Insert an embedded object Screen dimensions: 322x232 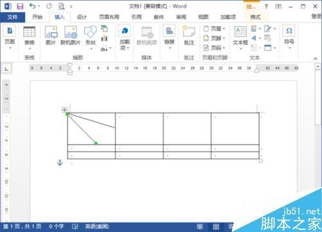(x=268, y=48)
